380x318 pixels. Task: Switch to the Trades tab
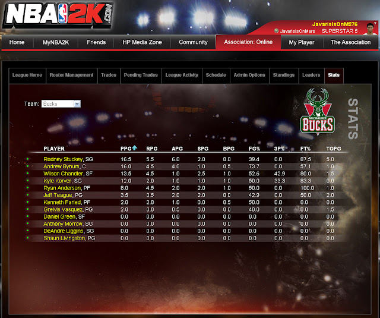[x=109, y=75]
